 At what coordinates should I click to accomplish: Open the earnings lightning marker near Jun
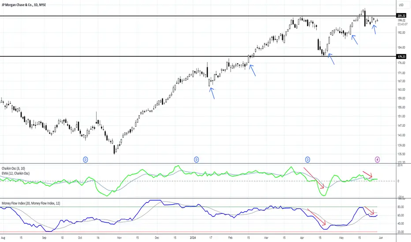[x=377, y=159]
